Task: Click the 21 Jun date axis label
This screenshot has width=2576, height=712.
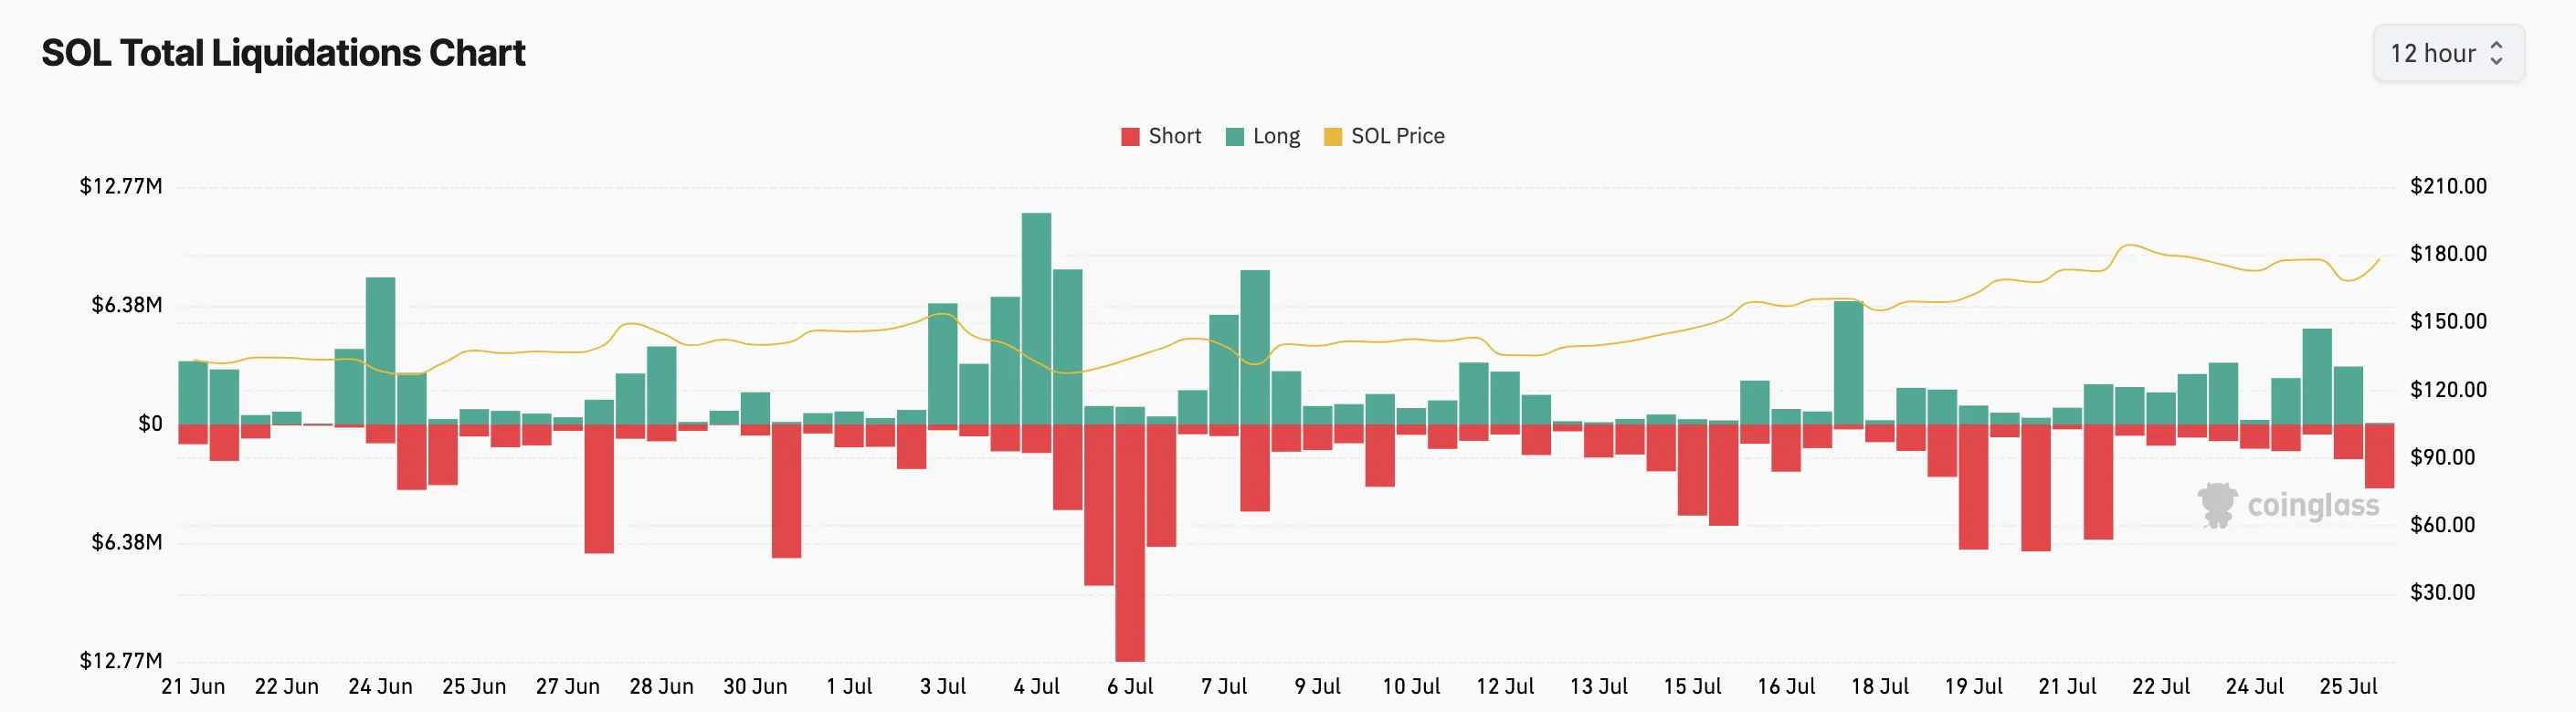Action: (x=193, y=687)
